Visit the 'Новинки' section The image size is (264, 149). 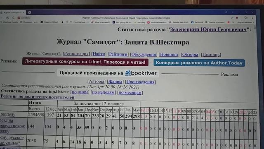pyautogui.click(x=169, y=55)
